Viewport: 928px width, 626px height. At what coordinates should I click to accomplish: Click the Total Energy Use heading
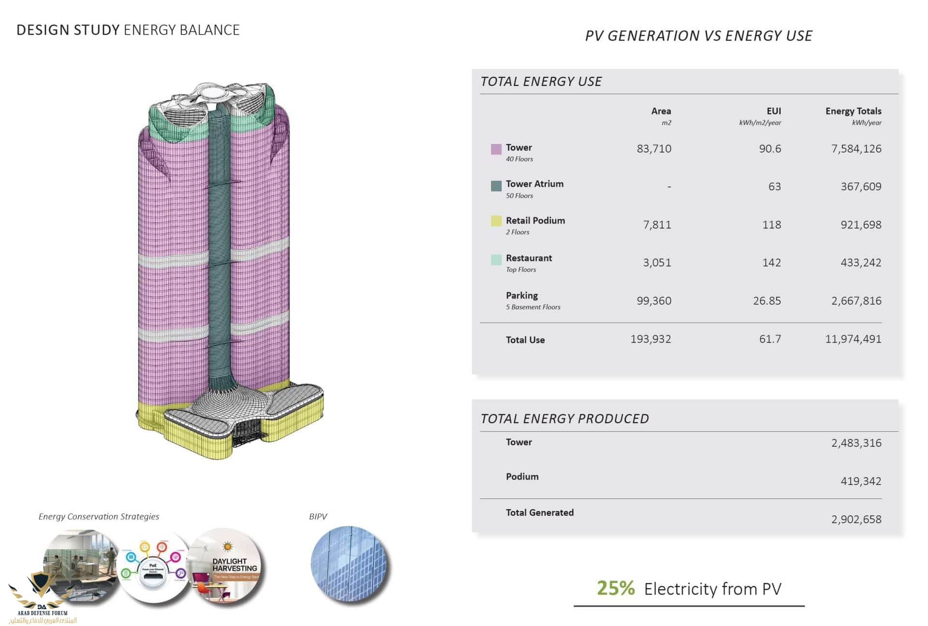[x=541, y=81]
